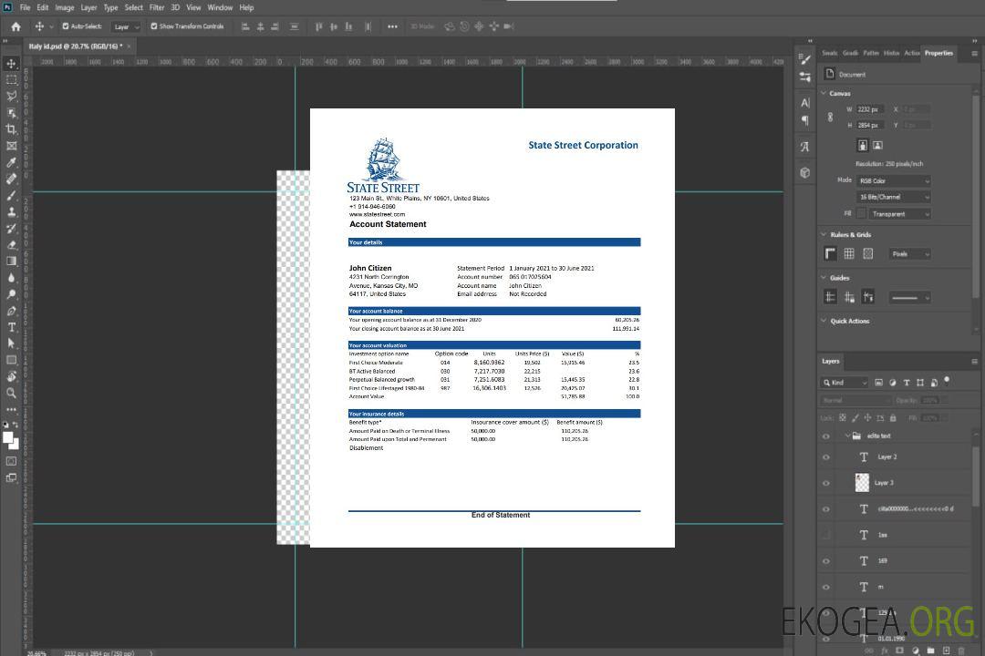Open the Window menu
The width and height of the screenshot is (985, 656).
click(x=220, y=7)
